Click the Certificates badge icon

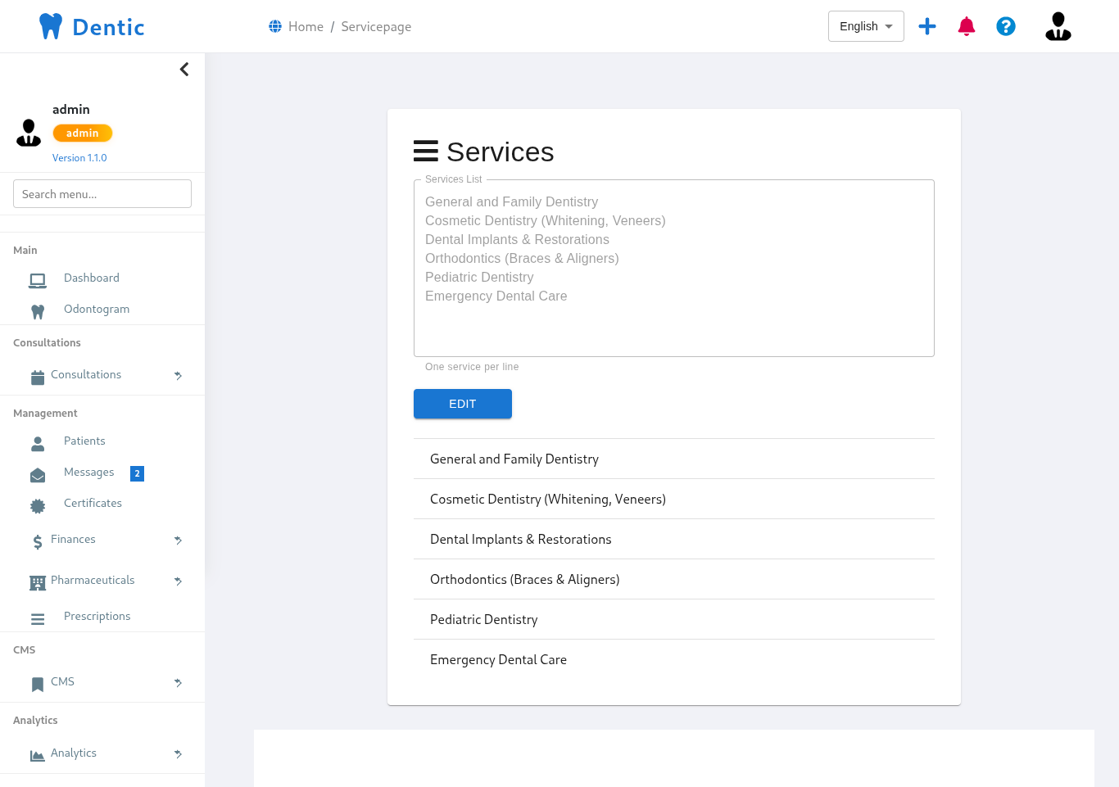[38, 506]
